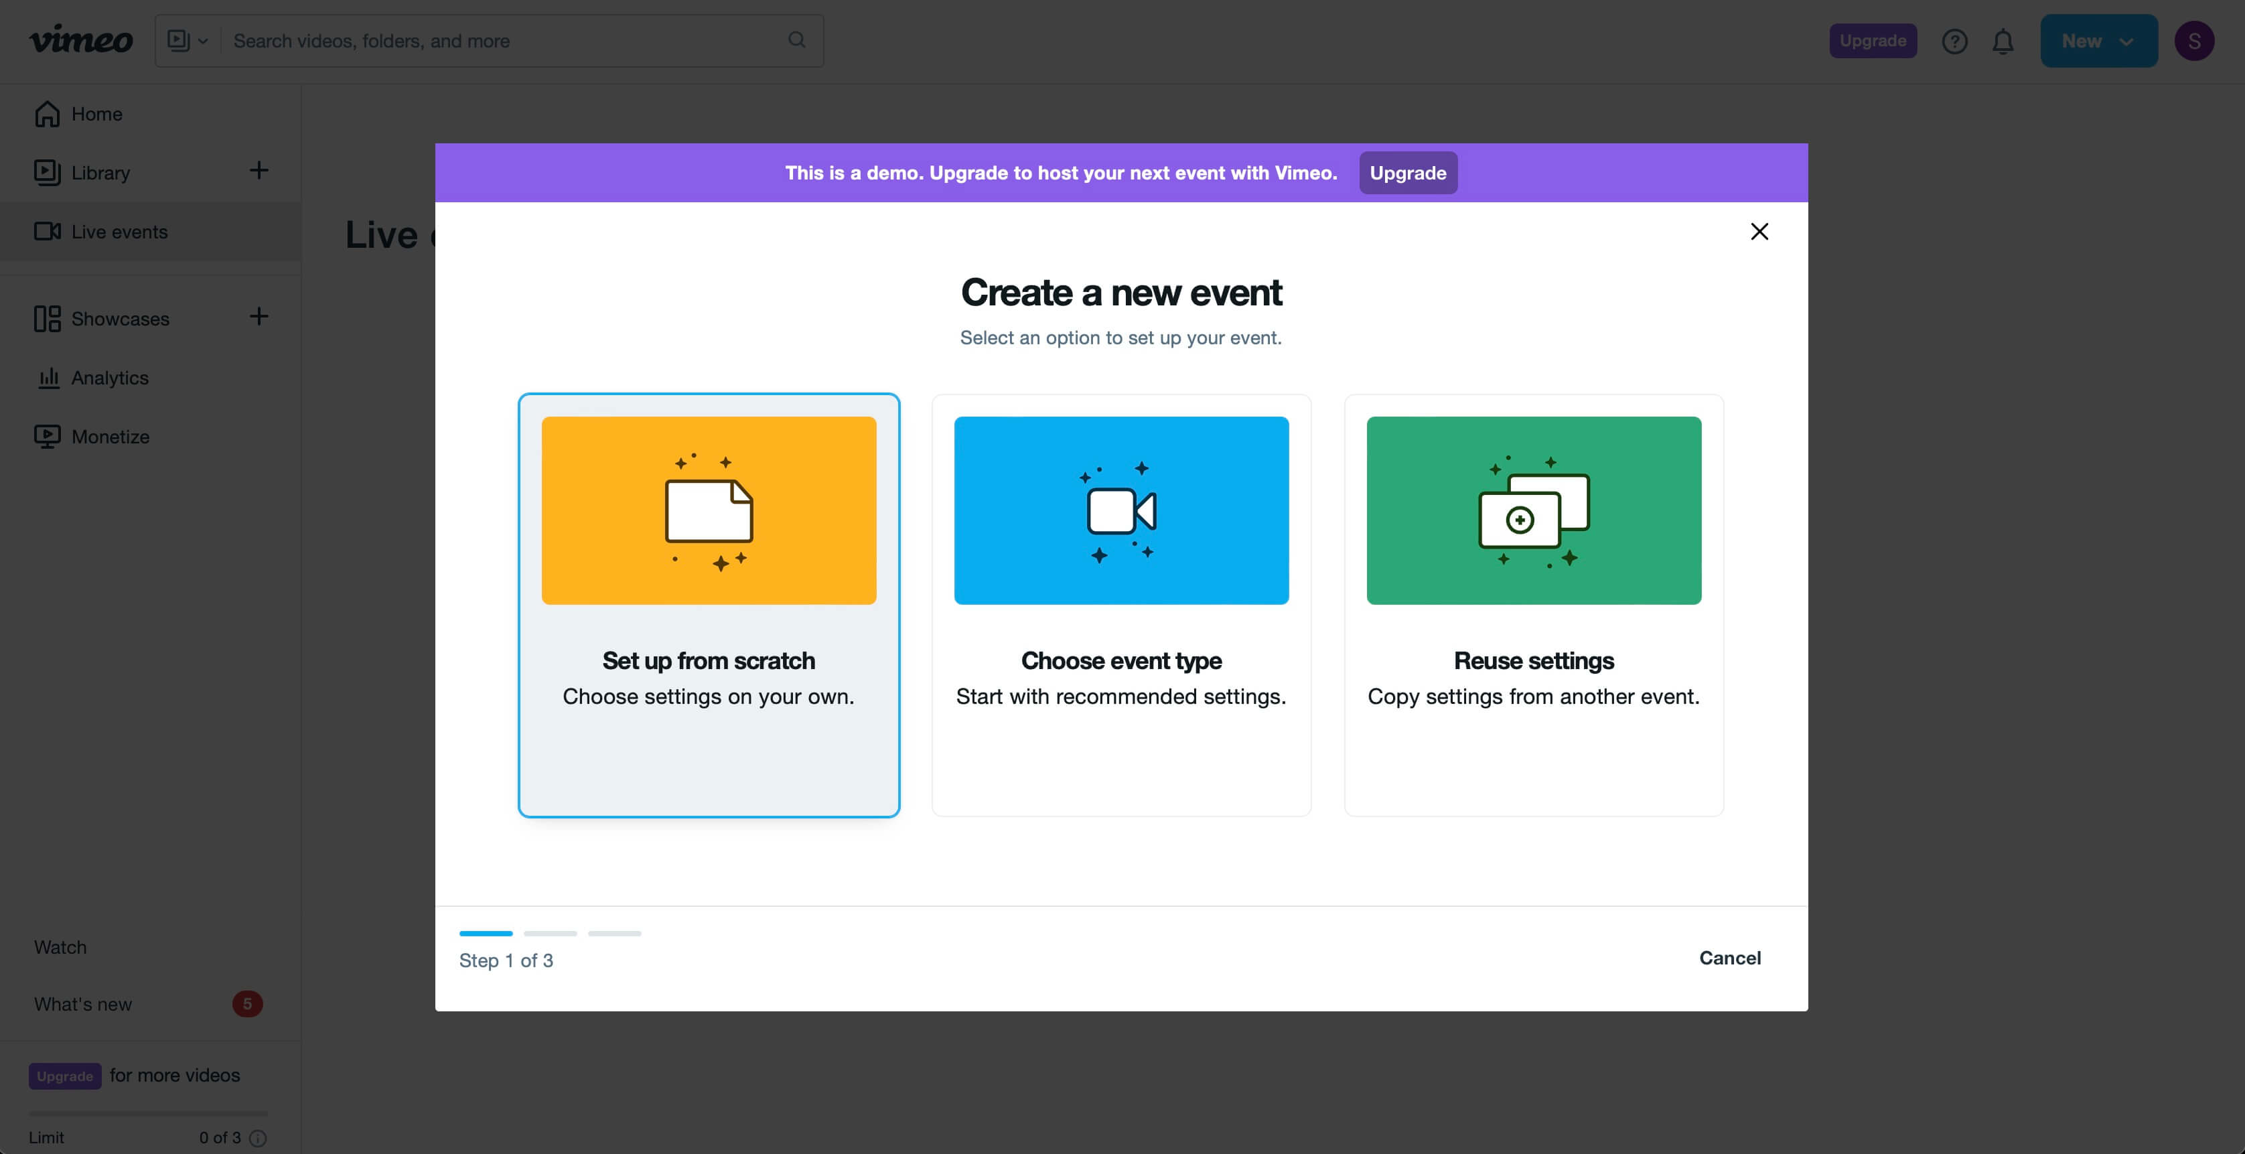Add new item next to Library
This screenshot has width=2245, height=1154.
point(259,170)
